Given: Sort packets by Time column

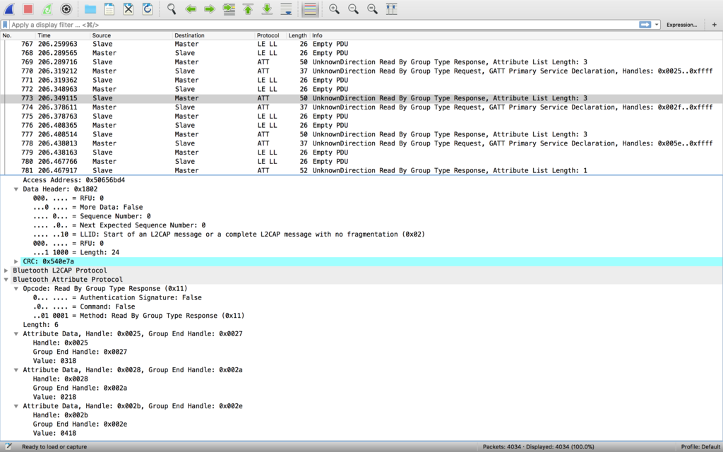Looking at the screenshot, I should click(63, 35).
